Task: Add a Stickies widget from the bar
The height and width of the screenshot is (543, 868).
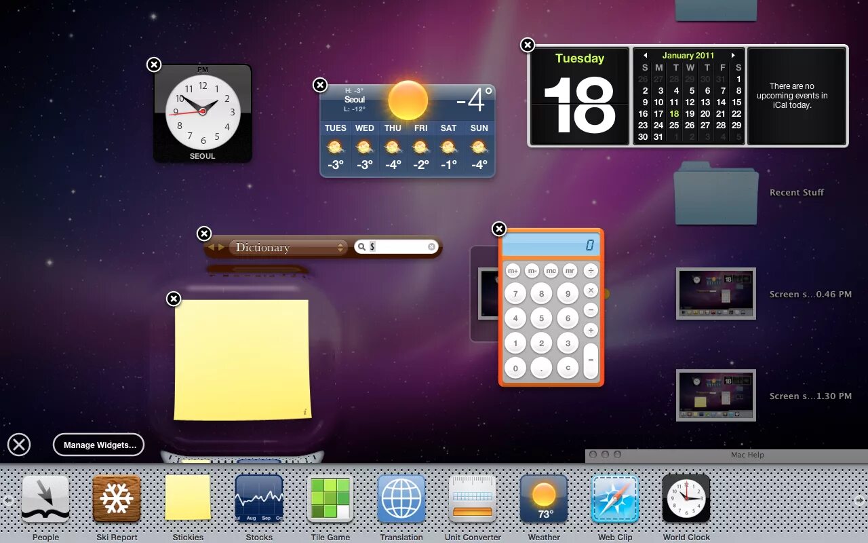Action: pos(188,498)
